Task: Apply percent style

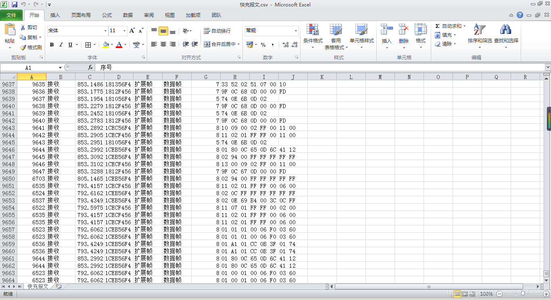Action: (x=263, y=45)
